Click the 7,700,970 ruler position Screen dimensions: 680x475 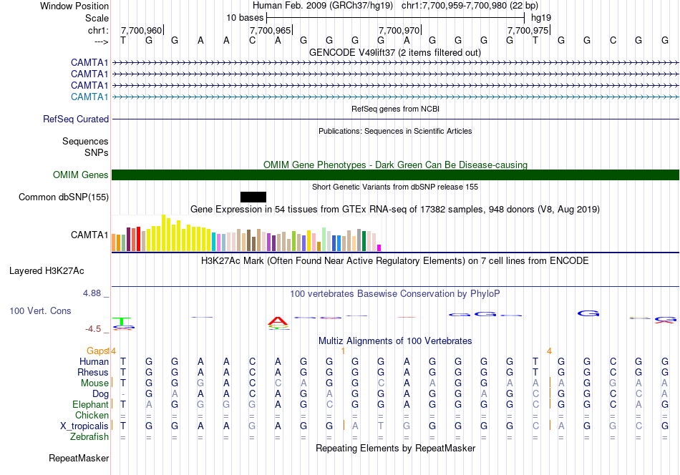click(399, 30)
